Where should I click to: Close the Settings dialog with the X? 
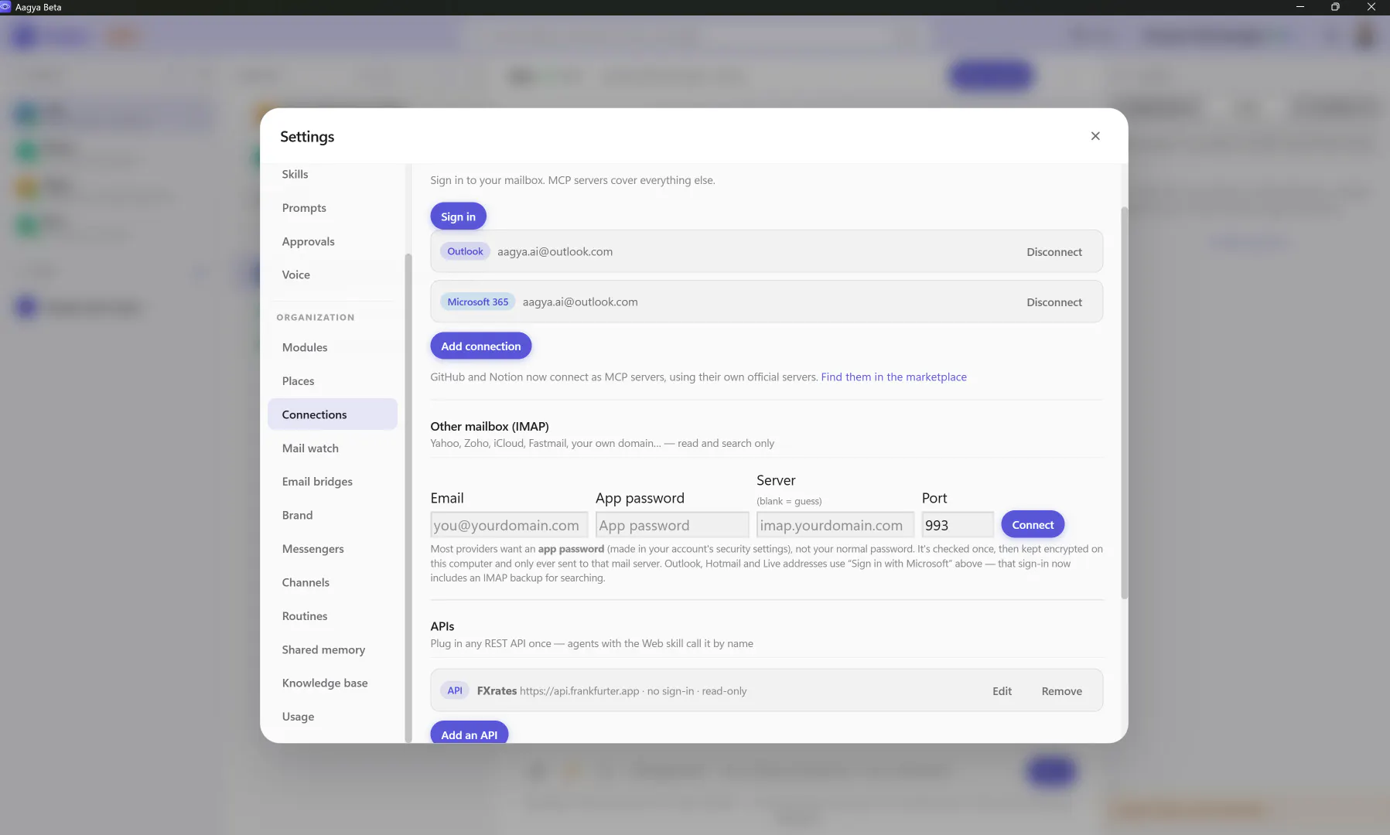[1095, 136]
